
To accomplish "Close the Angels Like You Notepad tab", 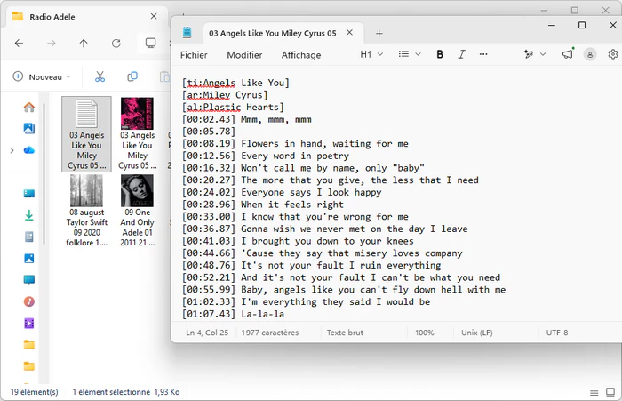I will (349, 33).
